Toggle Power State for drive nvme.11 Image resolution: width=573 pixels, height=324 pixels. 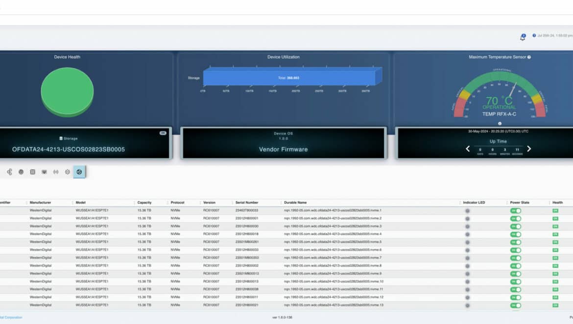516,290
